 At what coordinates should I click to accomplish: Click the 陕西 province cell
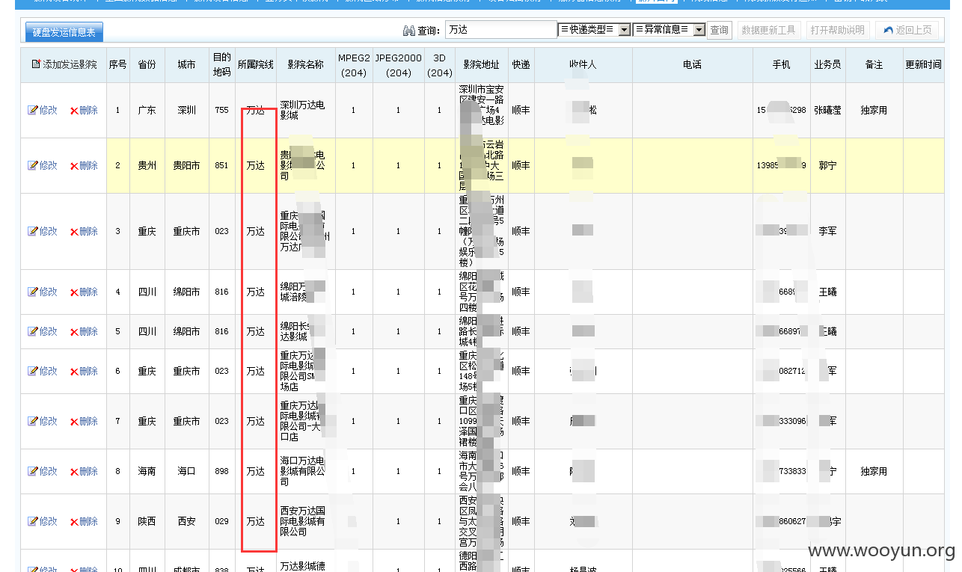click(x=147, y=521)
